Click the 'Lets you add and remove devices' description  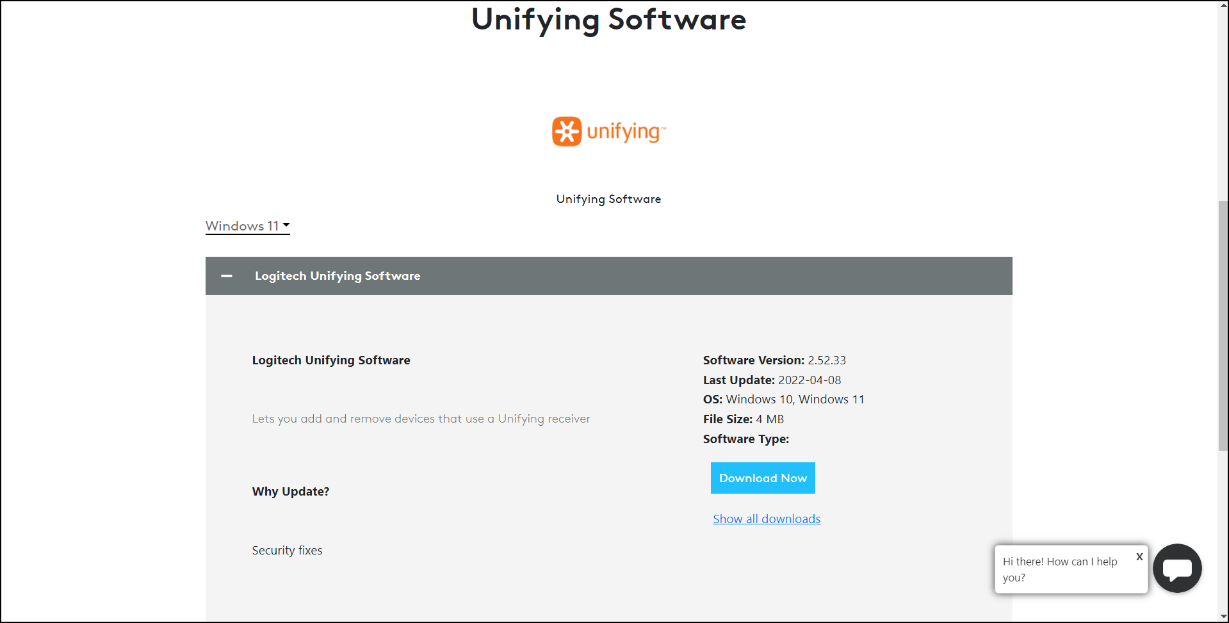click(x=421, y=419)
